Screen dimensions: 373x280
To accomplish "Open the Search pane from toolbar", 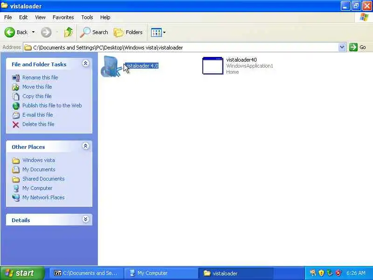I will tap(94, 32).
